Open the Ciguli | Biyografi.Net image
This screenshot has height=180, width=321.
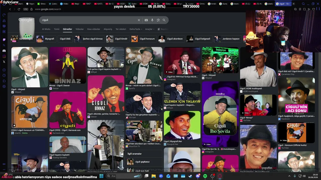[182, 125]
